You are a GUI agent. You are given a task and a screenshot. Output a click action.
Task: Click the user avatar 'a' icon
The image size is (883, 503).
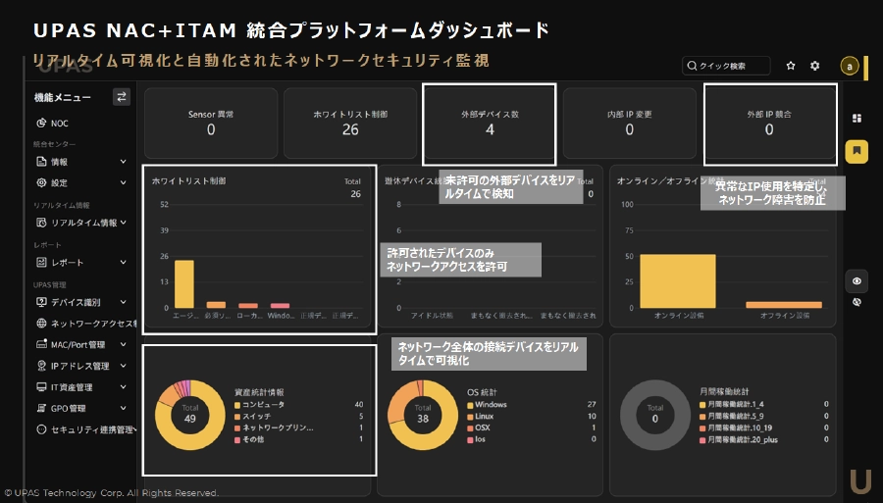850,66
